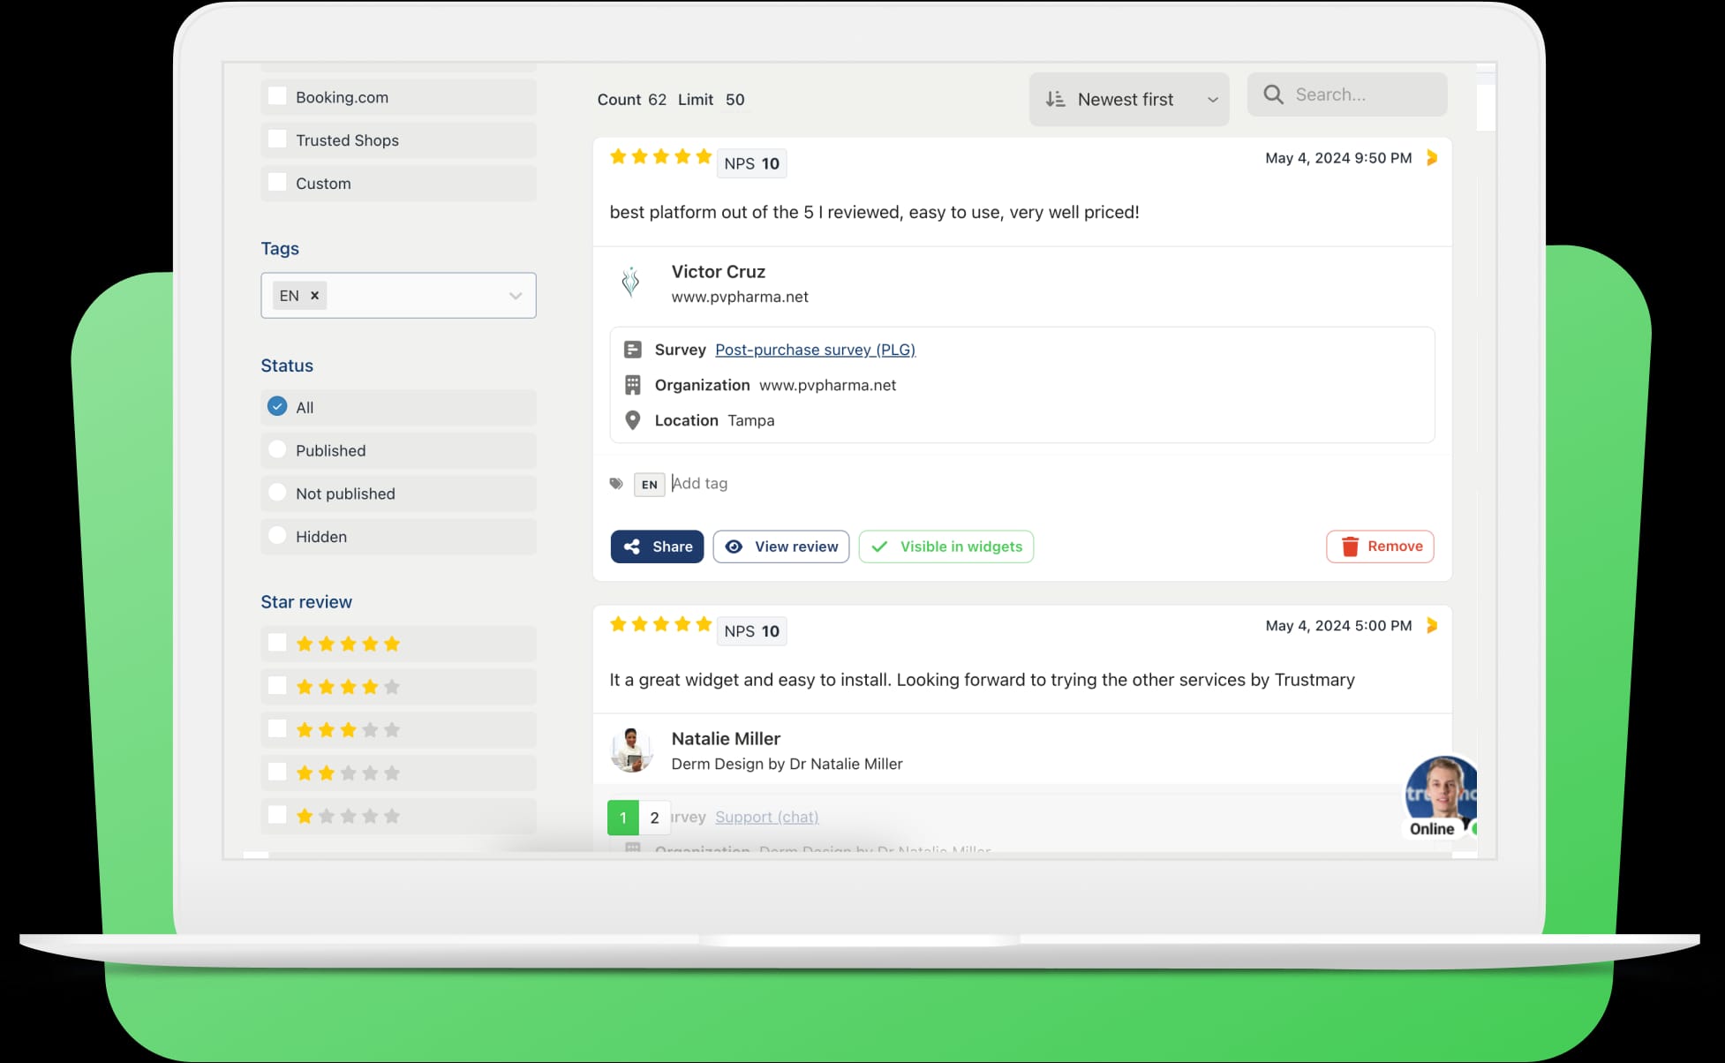Click the five-star rating on Natalie Miller review
The width and height of the screenshot is (1725, 1063).
(x=660, y=625)
